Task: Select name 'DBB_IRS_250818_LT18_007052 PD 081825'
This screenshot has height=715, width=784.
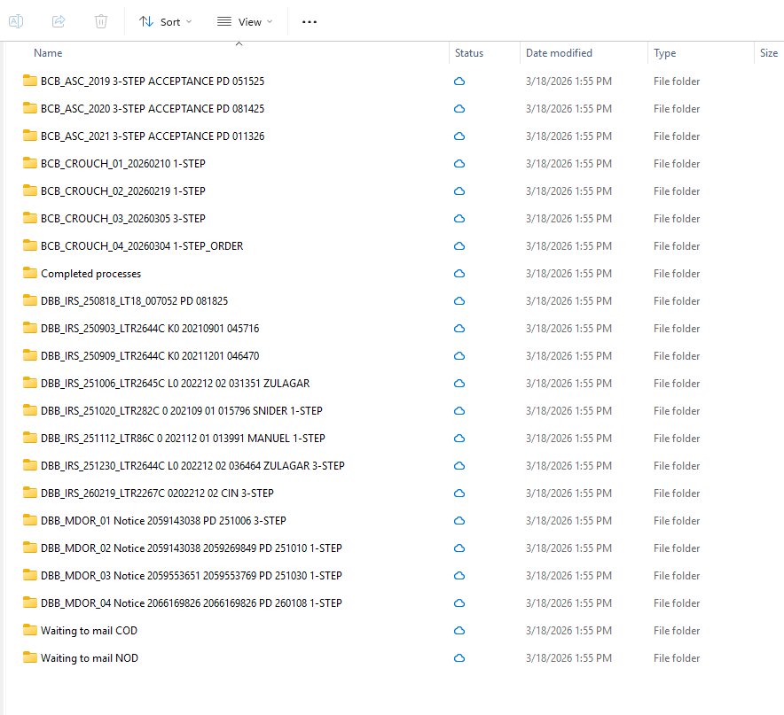Action: click(135, 300)
